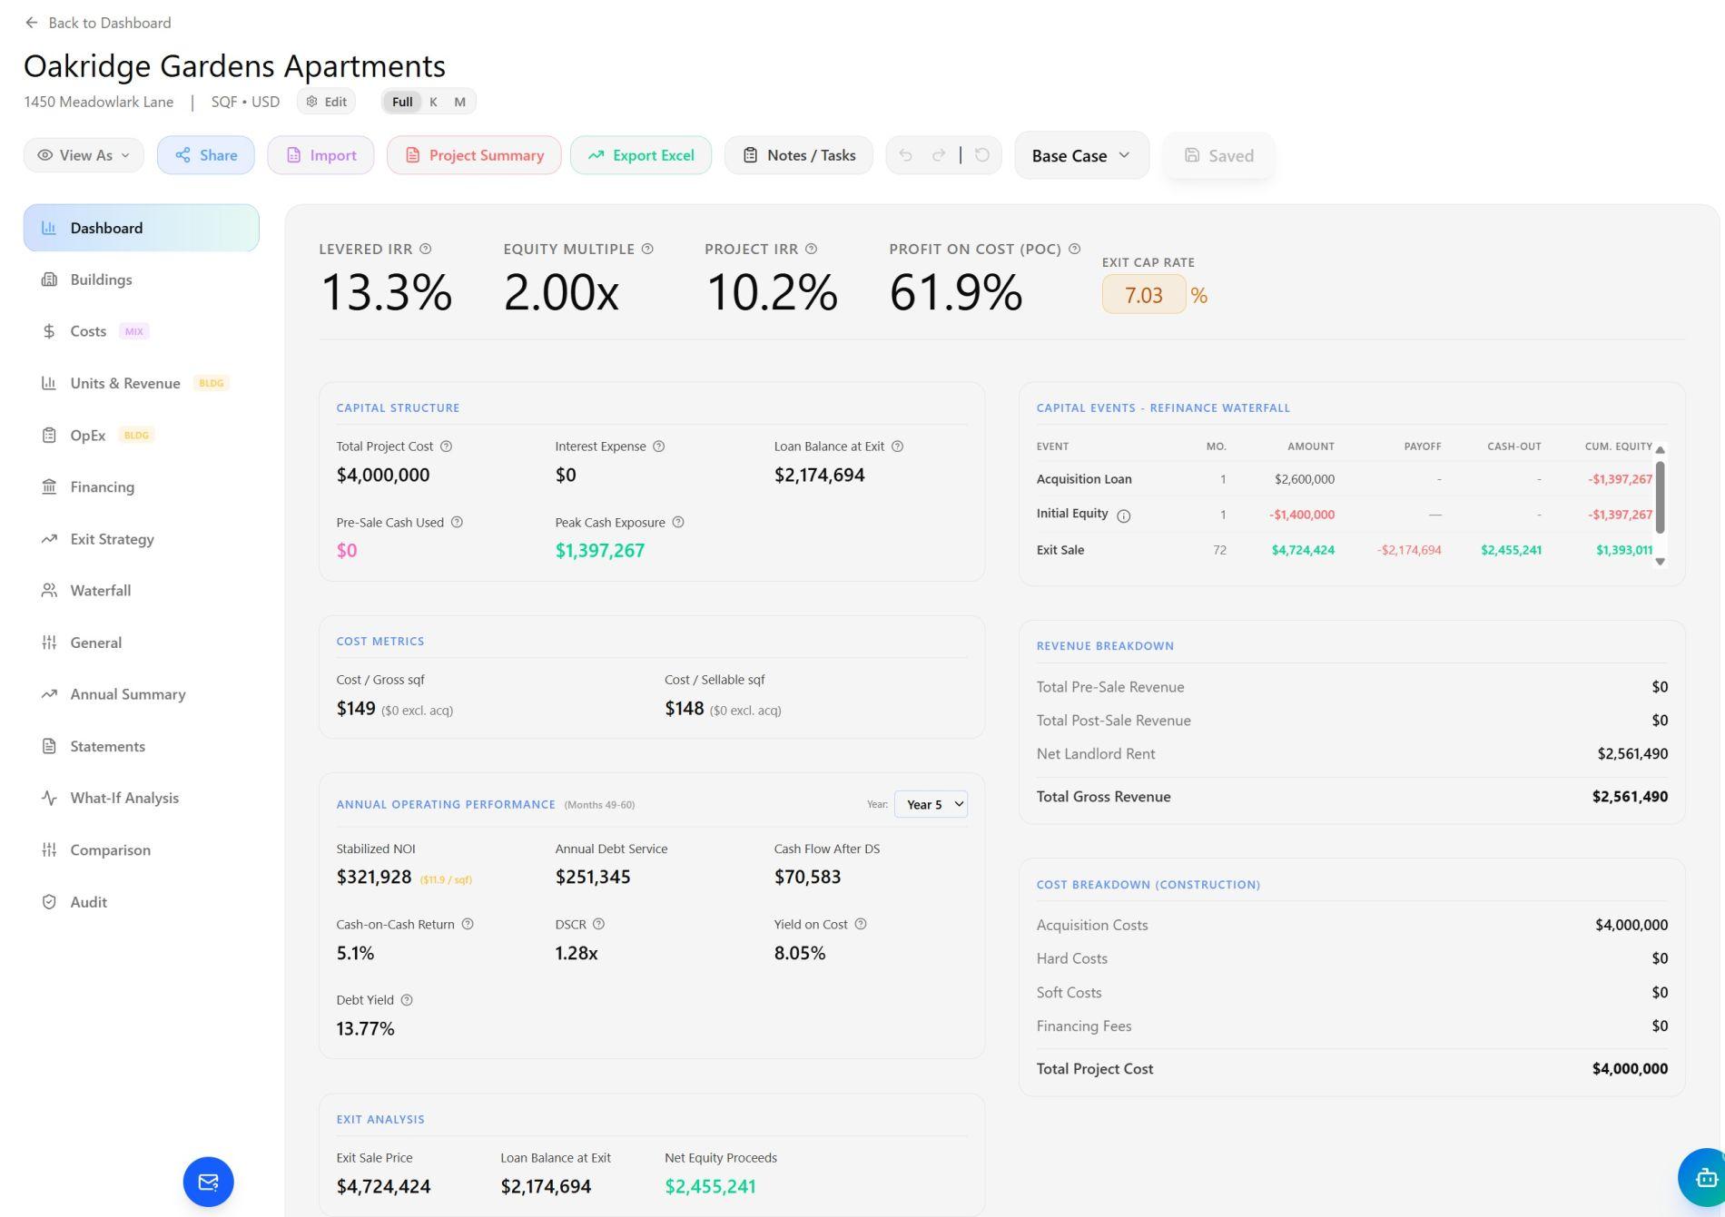The height and width of the screenshot is (1217, 1725).
Task: Click the Initial Equity info icon
Action: 1123,515
